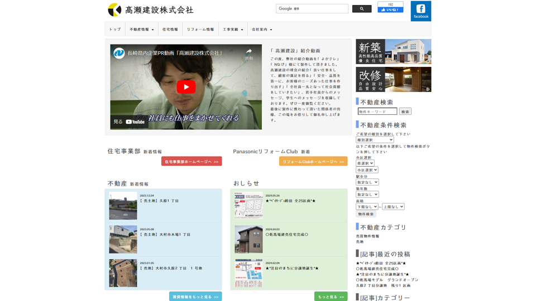
Task: Click the 住宅事業部ホームページへ button
Action: pos(192,162)
